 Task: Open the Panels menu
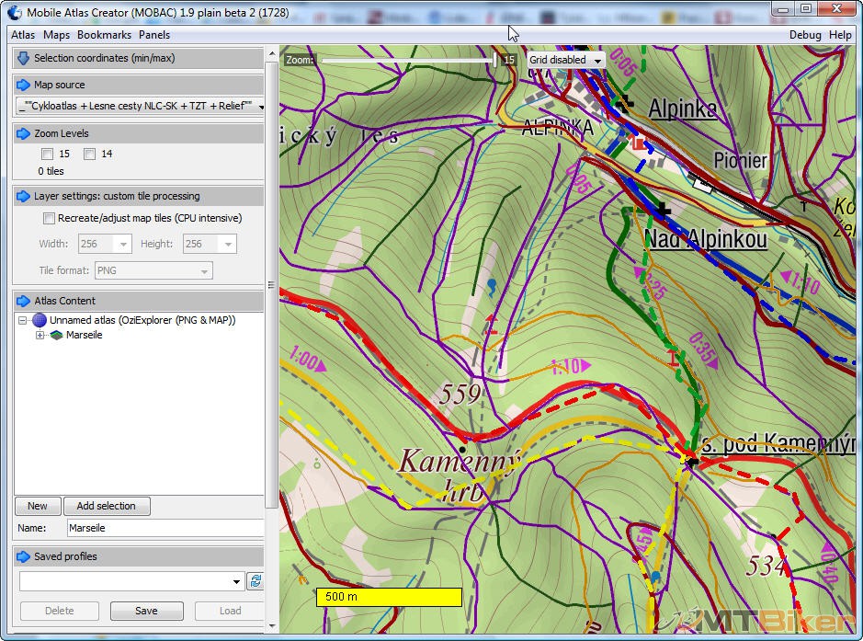(x=154, y=35)
